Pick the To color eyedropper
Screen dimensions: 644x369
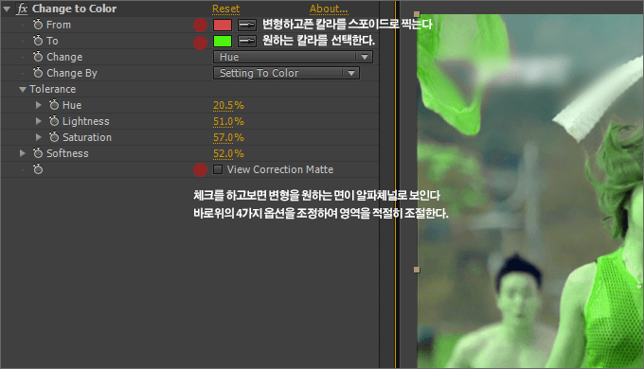tap(247, 41)
